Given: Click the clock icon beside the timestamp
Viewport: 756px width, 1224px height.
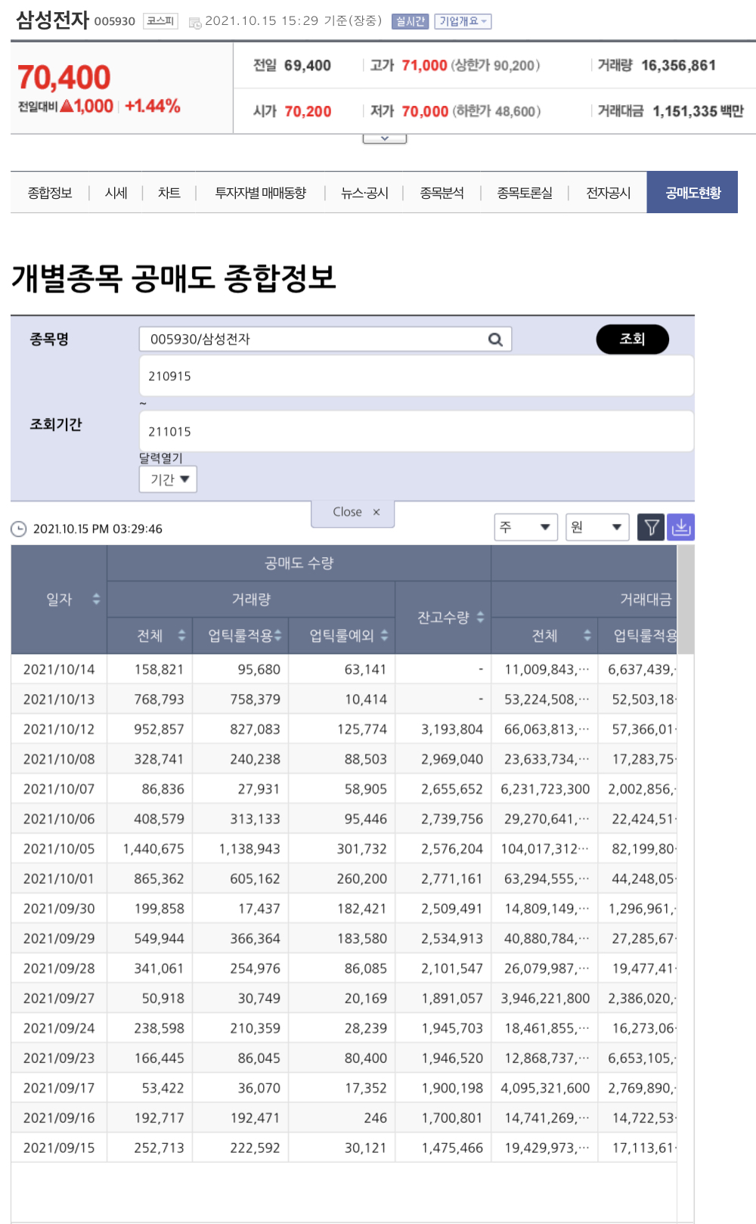Looking at the screenshot, I should point(19,529).
